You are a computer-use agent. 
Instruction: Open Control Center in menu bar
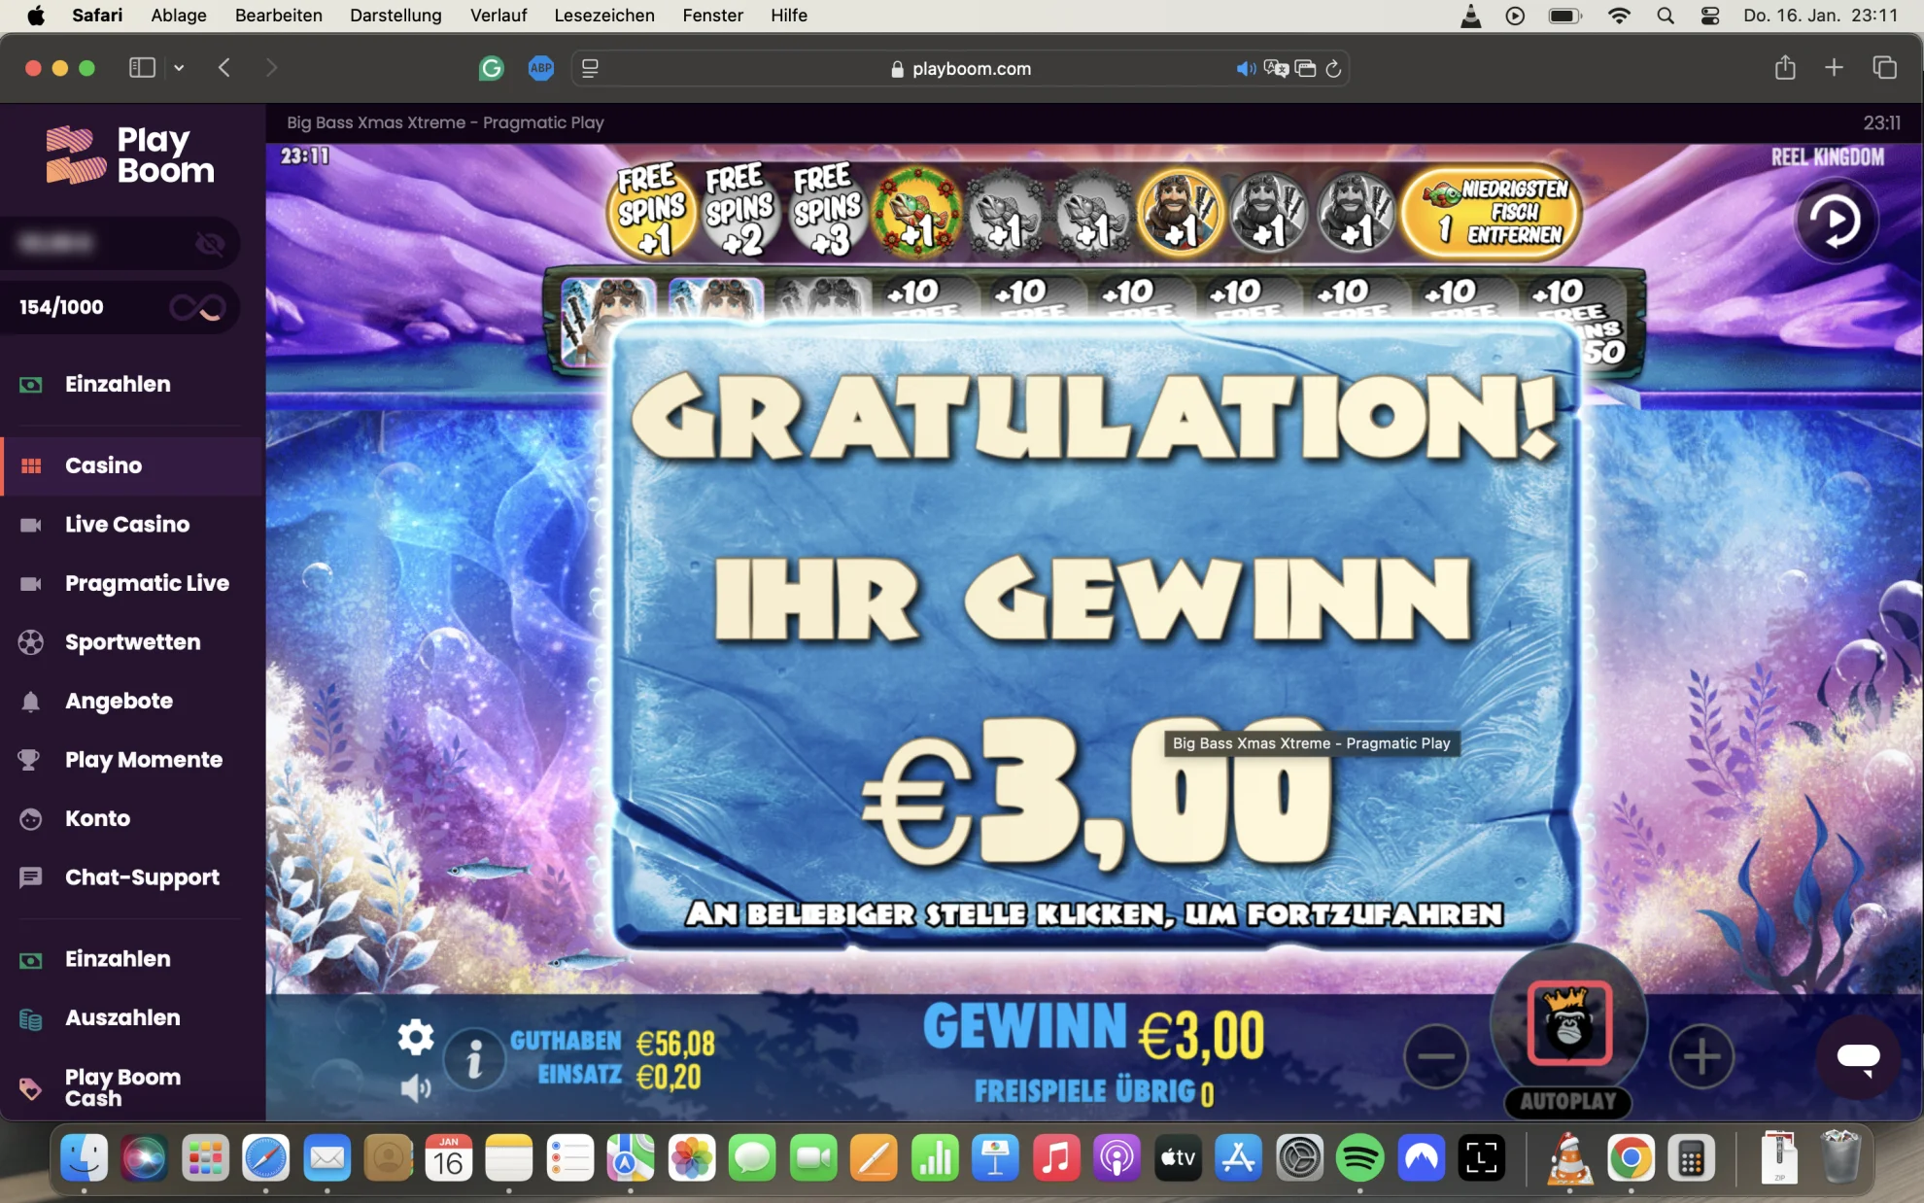pos(1710,16)
